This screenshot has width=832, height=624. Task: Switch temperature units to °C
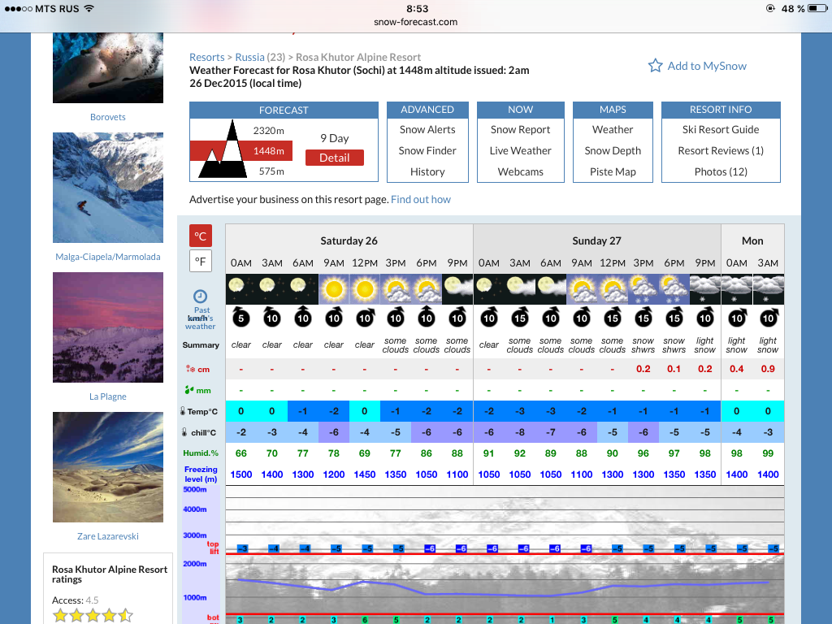[201, 236]
